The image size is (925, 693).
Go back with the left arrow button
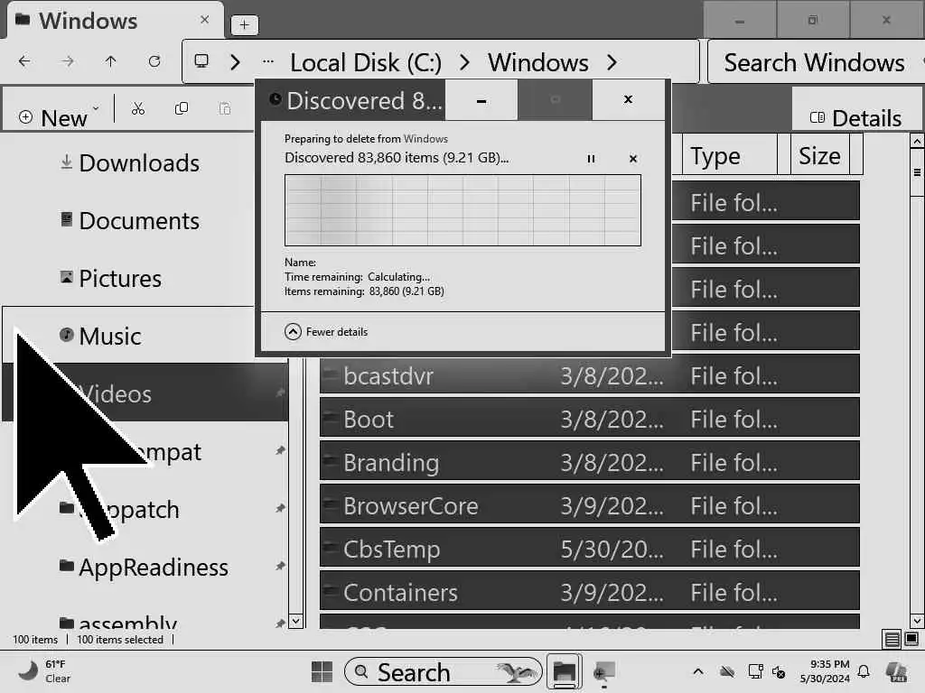(x=24, y=61)
